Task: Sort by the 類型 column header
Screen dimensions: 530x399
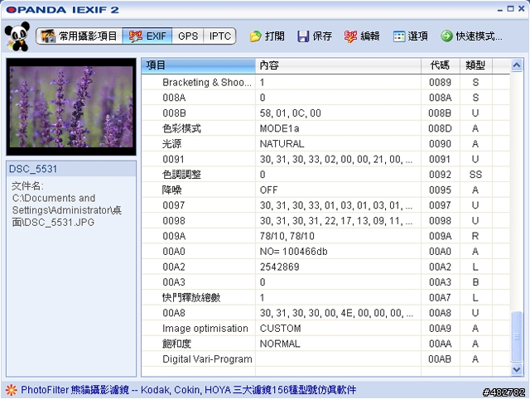Action: [x=475, y=65]
